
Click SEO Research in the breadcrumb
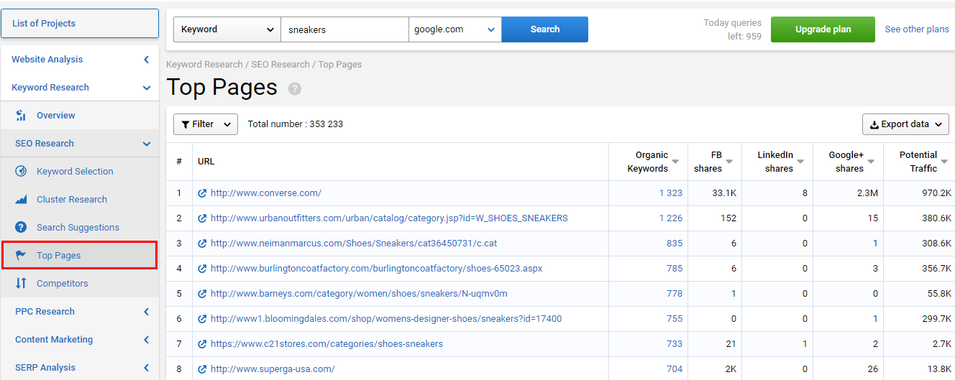tap(280, 65)
